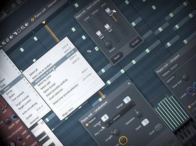Click the orange stamp icon beside Piano roll title

(x=33, y=20)
